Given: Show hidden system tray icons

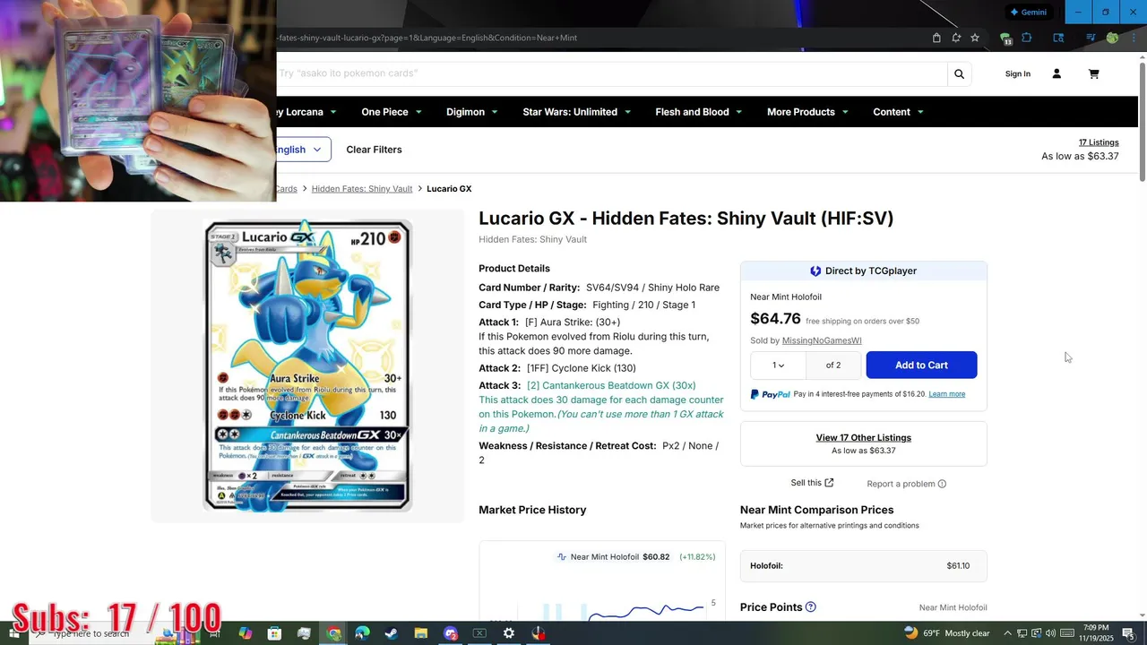Looking at the screenshot, I should point(1007,633).
